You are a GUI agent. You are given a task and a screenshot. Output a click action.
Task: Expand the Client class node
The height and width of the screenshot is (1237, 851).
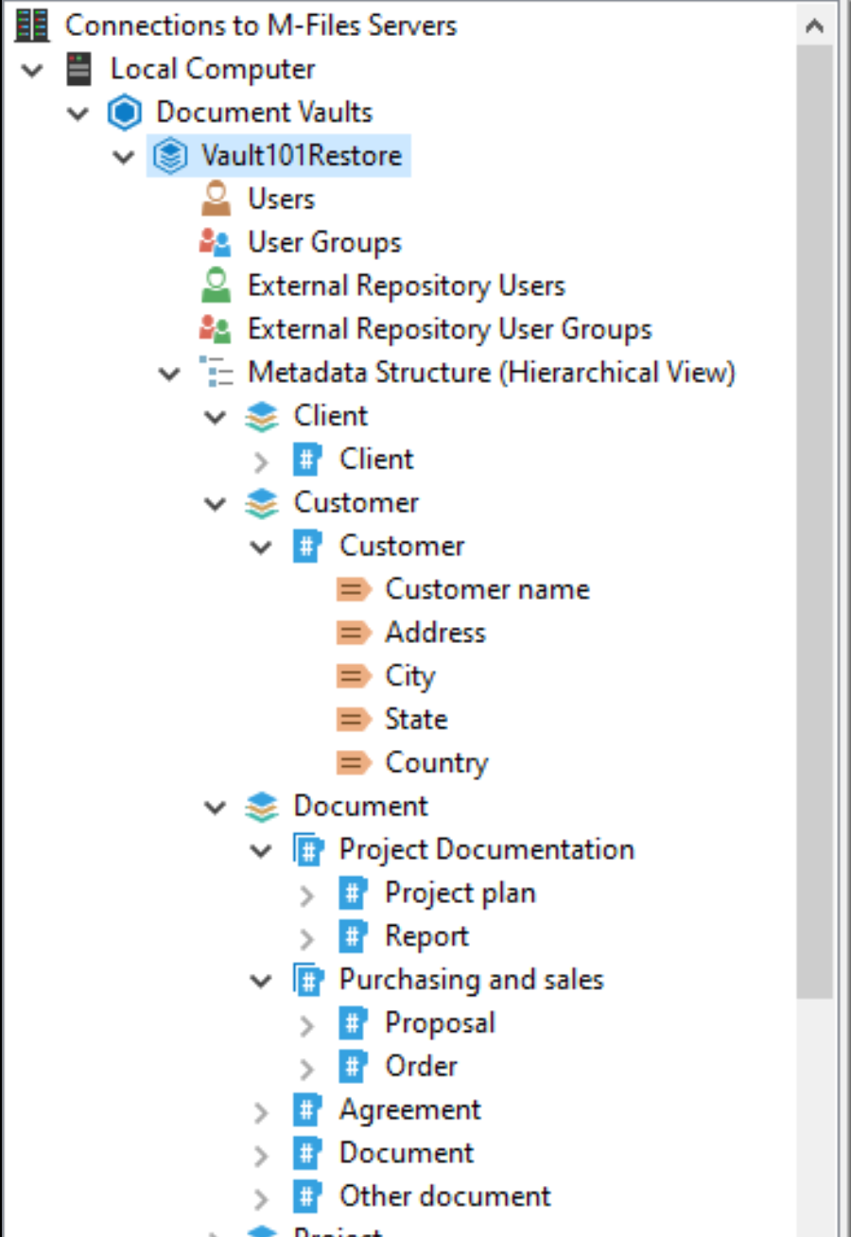[x=262, y=462]
